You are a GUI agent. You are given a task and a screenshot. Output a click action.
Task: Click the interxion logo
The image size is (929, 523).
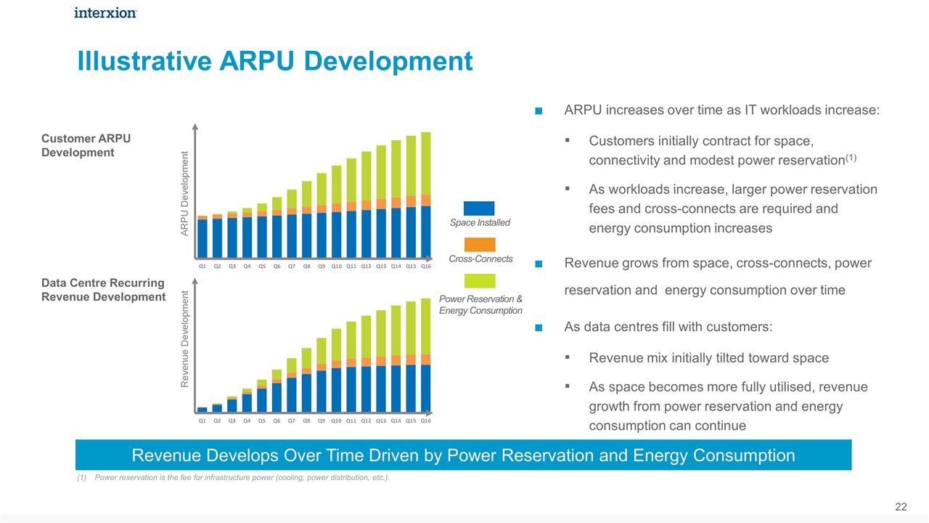[x=105, y=12]
